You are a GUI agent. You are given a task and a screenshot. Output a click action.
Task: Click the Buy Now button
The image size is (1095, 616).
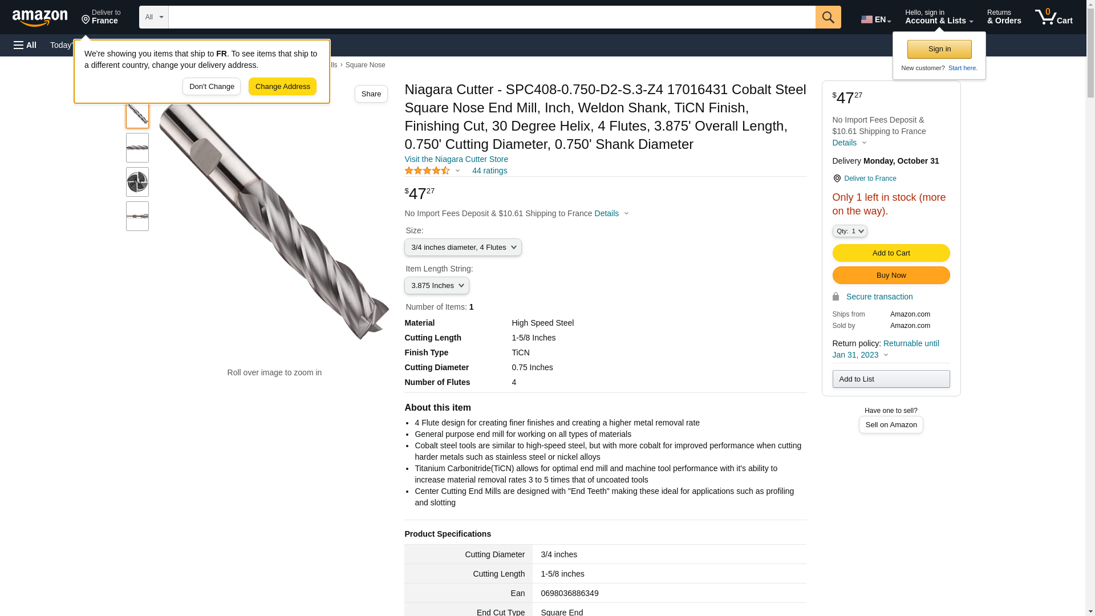[x=891, y=275]
